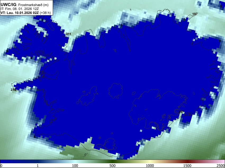
Task: Click the "UWC/IG: Frostmarkshæð (m)" title text
Action: [25, 5]
